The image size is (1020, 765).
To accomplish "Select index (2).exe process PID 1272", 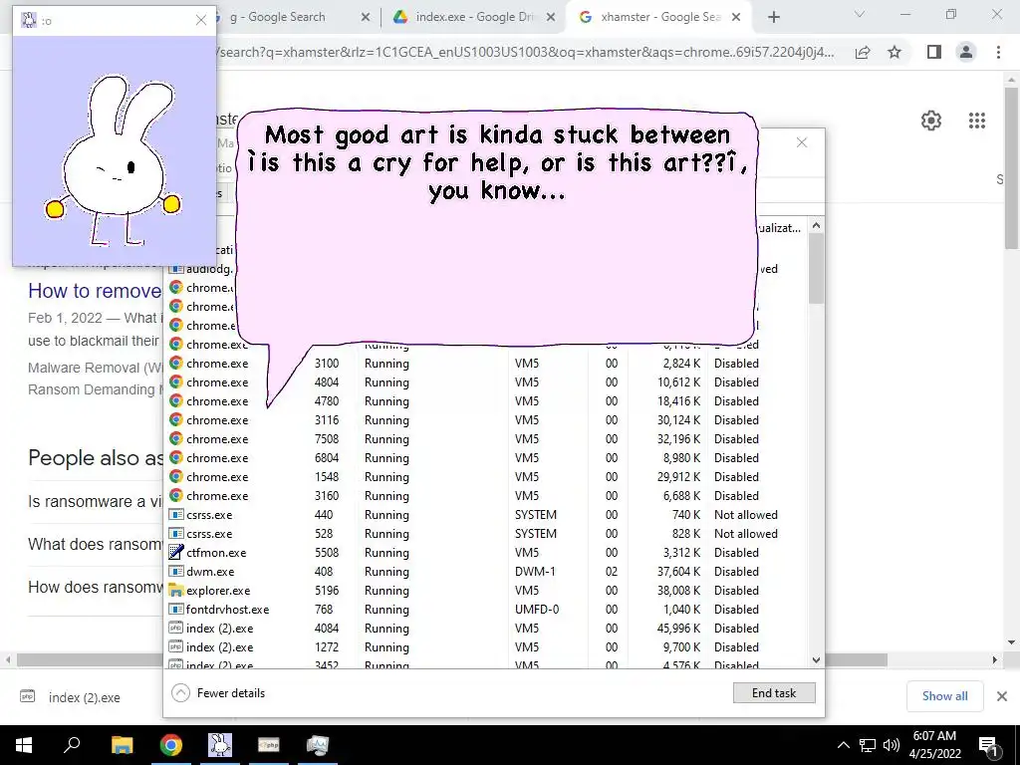I will pyautogui.click(x=486, y=645).
